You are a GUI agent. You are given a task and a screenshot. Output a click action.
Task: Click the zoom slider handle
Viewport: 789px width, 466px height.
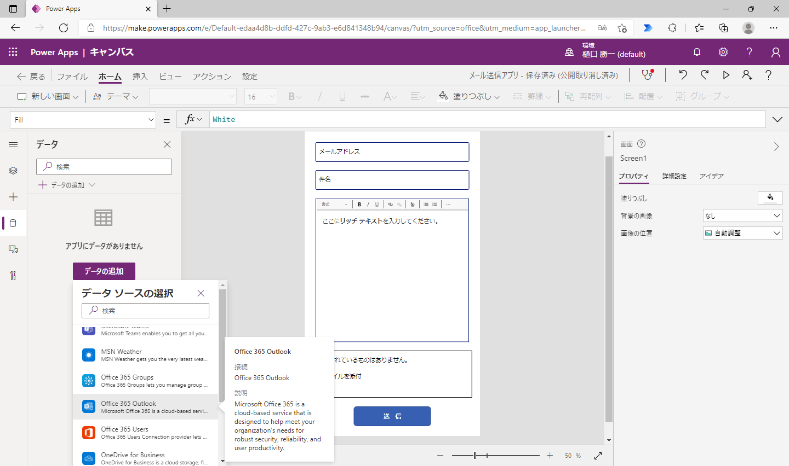point(475,456)
